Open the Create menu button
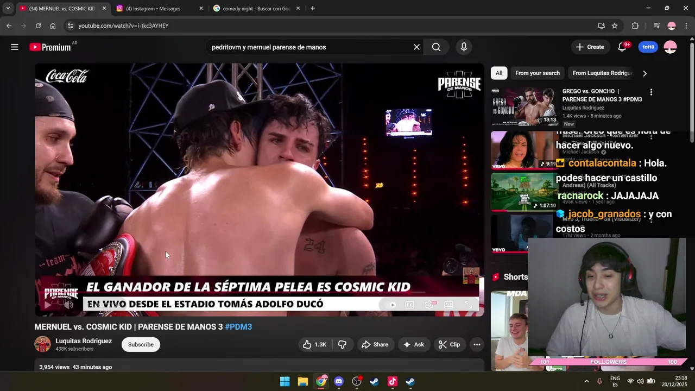 (x=590, y=47)
